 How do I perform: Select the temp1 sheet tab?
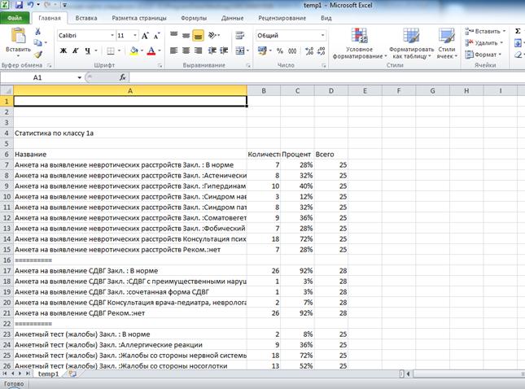[49, 374]
